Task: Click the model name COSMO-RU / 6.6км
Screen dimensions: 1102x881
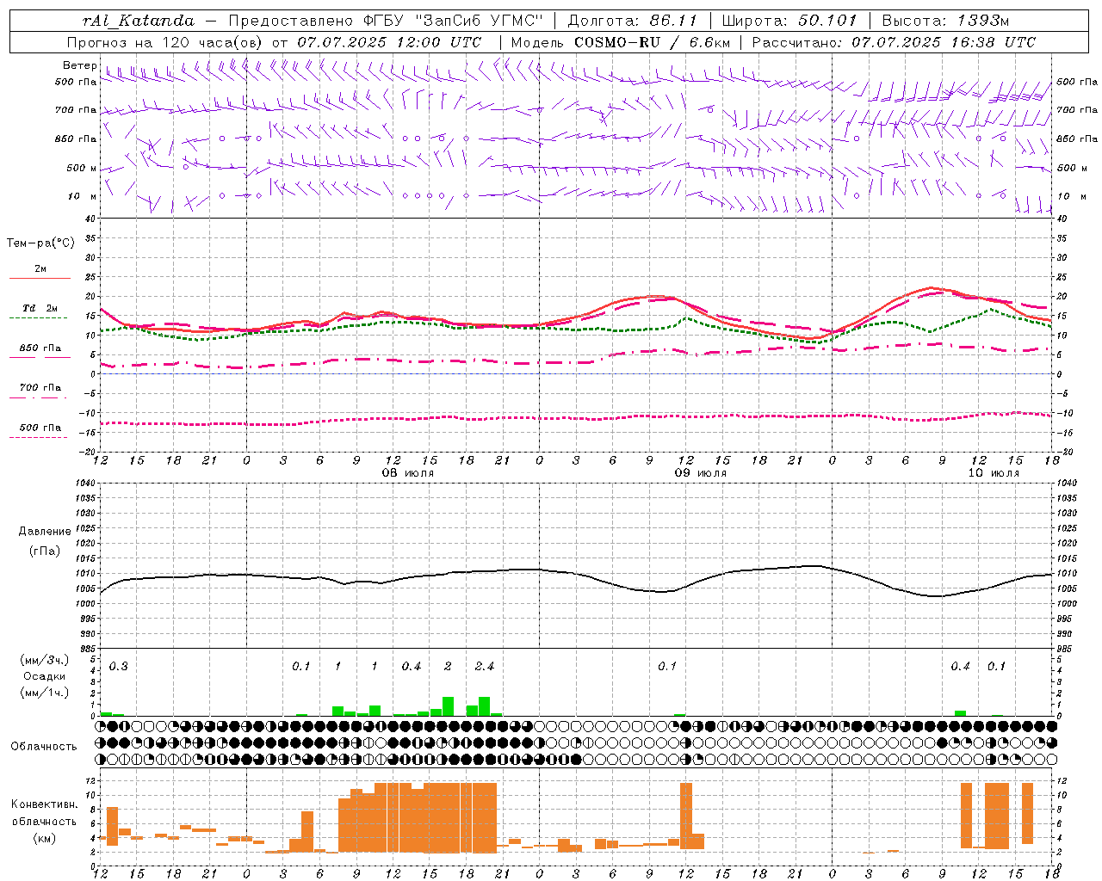Action: coord(652,42)
